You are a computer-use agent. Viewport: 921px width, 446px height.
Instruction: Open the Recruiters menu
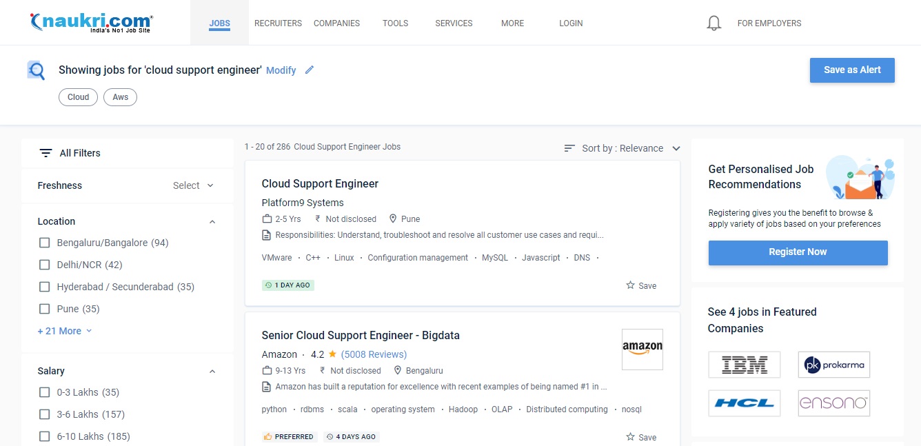(x=278, y=23)
